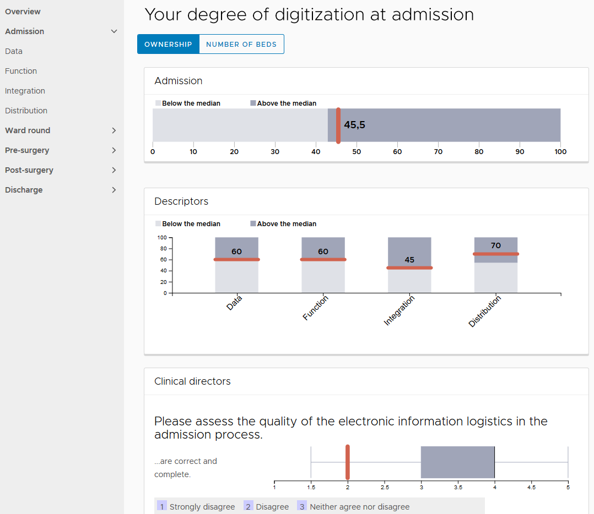Screen dimensions: 594x514
Task: Expand the Discharge section arrow
Action: [114, 190]
